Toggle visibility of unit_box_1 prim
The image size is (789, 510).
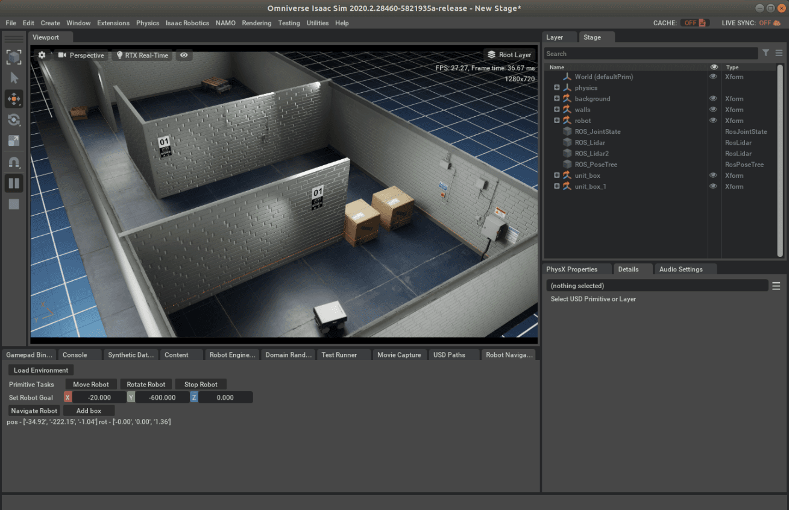[714, 186]
